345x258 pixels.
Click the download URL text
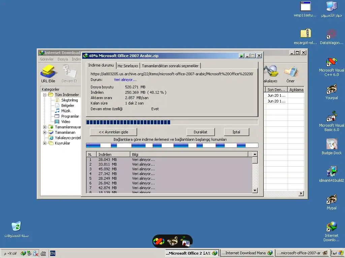pos(172,74)
